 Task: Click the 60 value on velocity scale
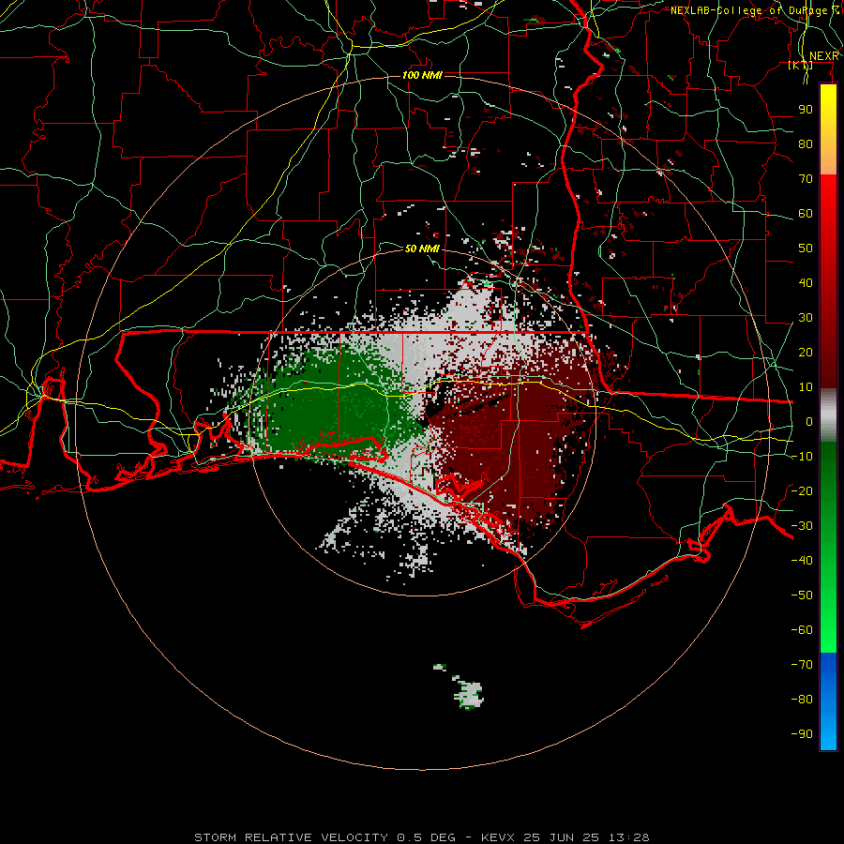tap(806, 214)
